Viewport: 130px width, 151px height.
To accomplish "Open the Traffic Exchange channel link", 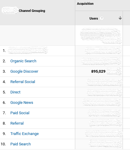I will (25, 134).
